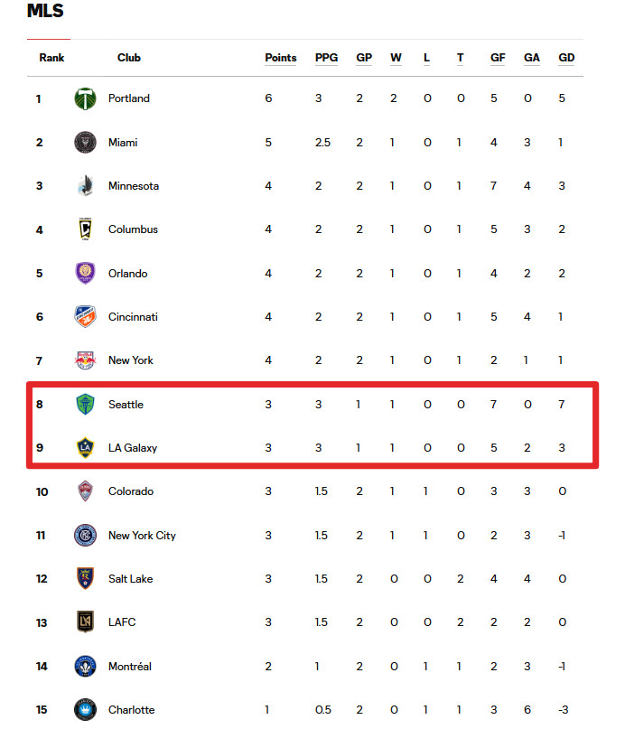This screenshot has width=625, height=729.
Task: Open the Montréal club name link
Action: [130, 667]
